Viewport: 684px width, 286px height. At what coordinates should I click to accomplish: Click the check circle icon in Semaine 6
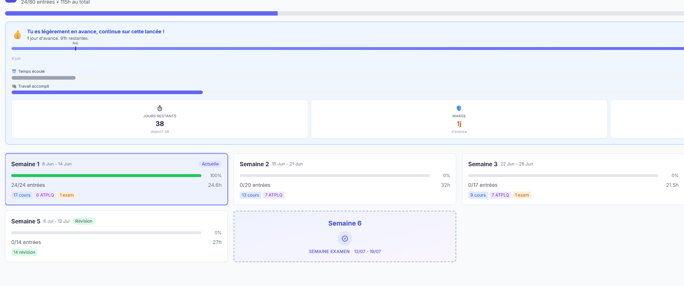[x=345, y=239]
